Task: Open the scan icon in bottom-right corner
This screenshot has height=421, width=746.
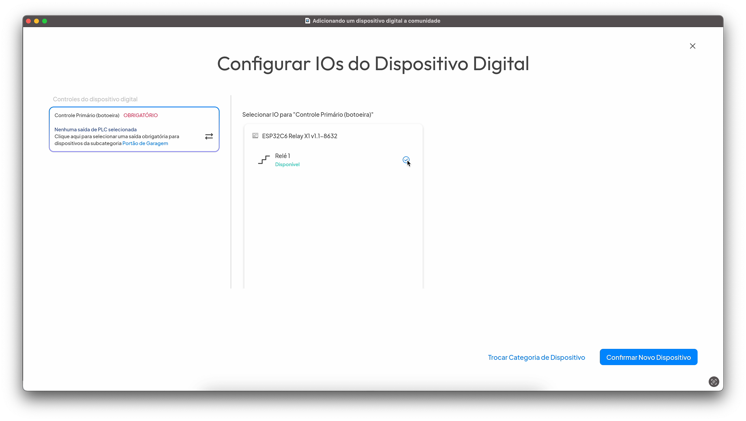Action: 714,382
